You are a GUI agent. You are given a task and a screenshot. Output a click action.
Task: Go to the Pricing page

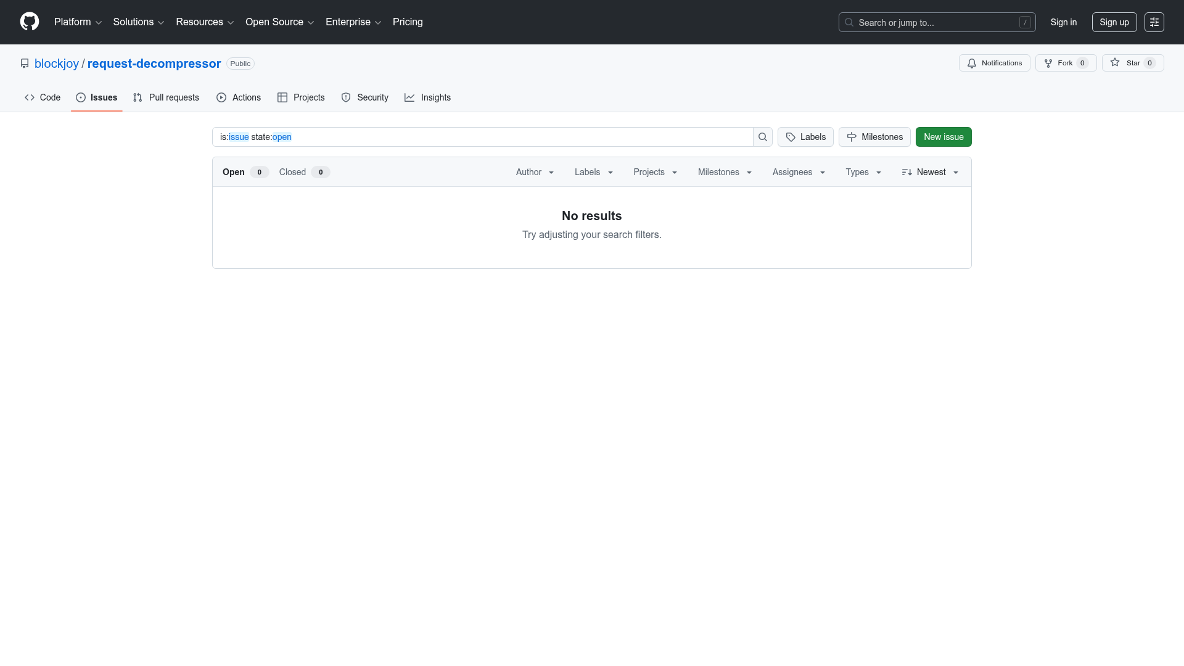click(408, 22)
